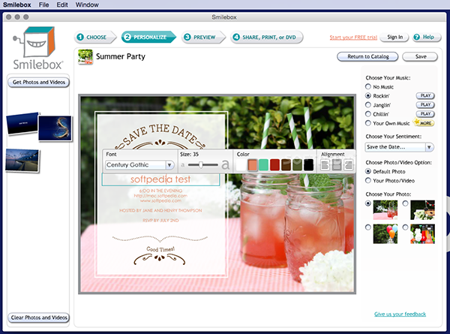Play the Janglin' music preview
This screenshot has width=450, height=334.
coord(425,105)
